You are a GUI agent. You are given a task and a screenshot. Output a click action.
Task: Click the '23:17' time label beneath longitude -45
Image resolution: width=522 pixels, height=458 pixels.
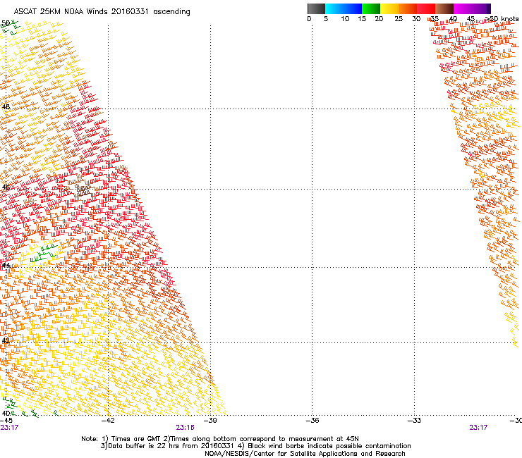click(x=9, y=428)
